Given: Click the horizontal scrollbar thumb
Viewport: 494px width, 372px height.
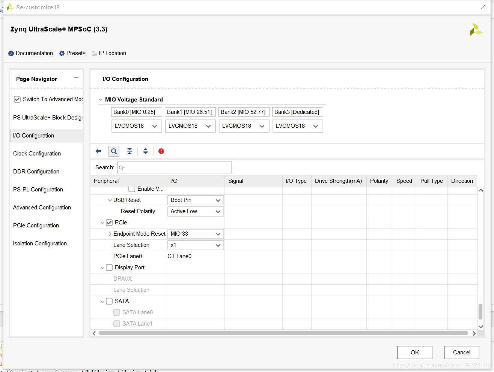Looking at the screenshot, I should 283,333.
